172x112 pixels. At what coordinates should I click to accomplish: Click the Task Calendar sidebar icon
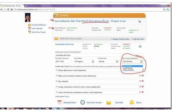coord(30,28)
